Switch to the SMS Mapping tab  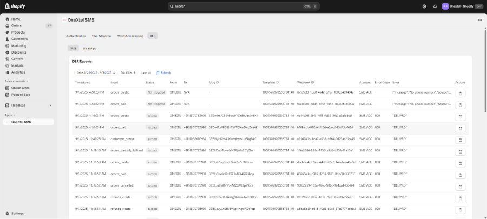(102, 36)
